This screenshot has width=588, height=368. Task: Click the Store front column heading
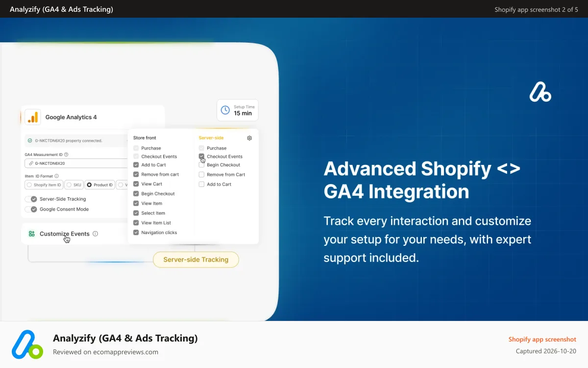(x=145, y=138)
